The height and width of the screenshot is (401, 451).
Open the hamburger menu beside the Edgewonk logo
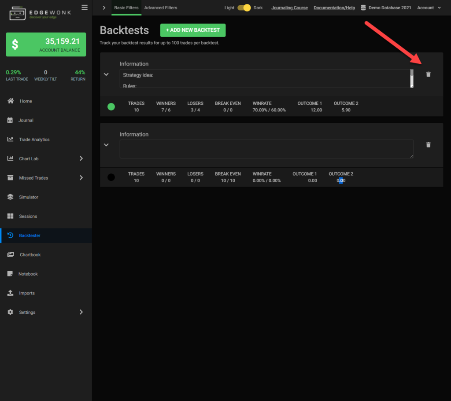click(x=84, y=7)
